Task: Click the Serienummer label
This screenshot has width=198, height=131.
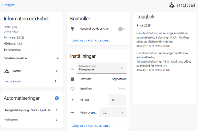Action: pos(12,50)
